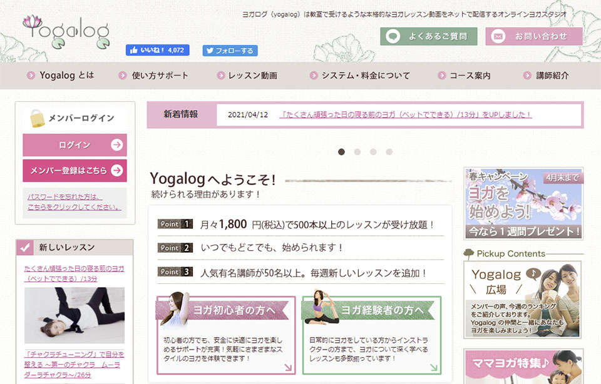601x384 pixels.
Task: Click the tree icon beside Pickup Contents
Action: [x=469, y=253]
